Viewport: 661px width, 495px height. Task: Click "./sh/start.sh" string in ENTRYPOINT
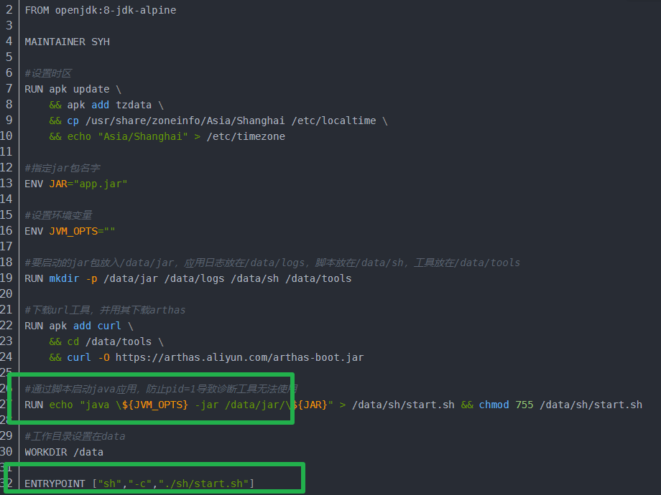(x=203, y=484)
